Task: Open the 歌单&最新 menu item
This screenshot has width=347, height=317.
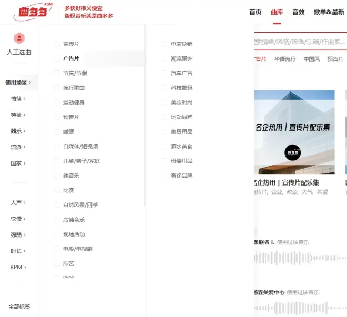Action: pos(329,12)
